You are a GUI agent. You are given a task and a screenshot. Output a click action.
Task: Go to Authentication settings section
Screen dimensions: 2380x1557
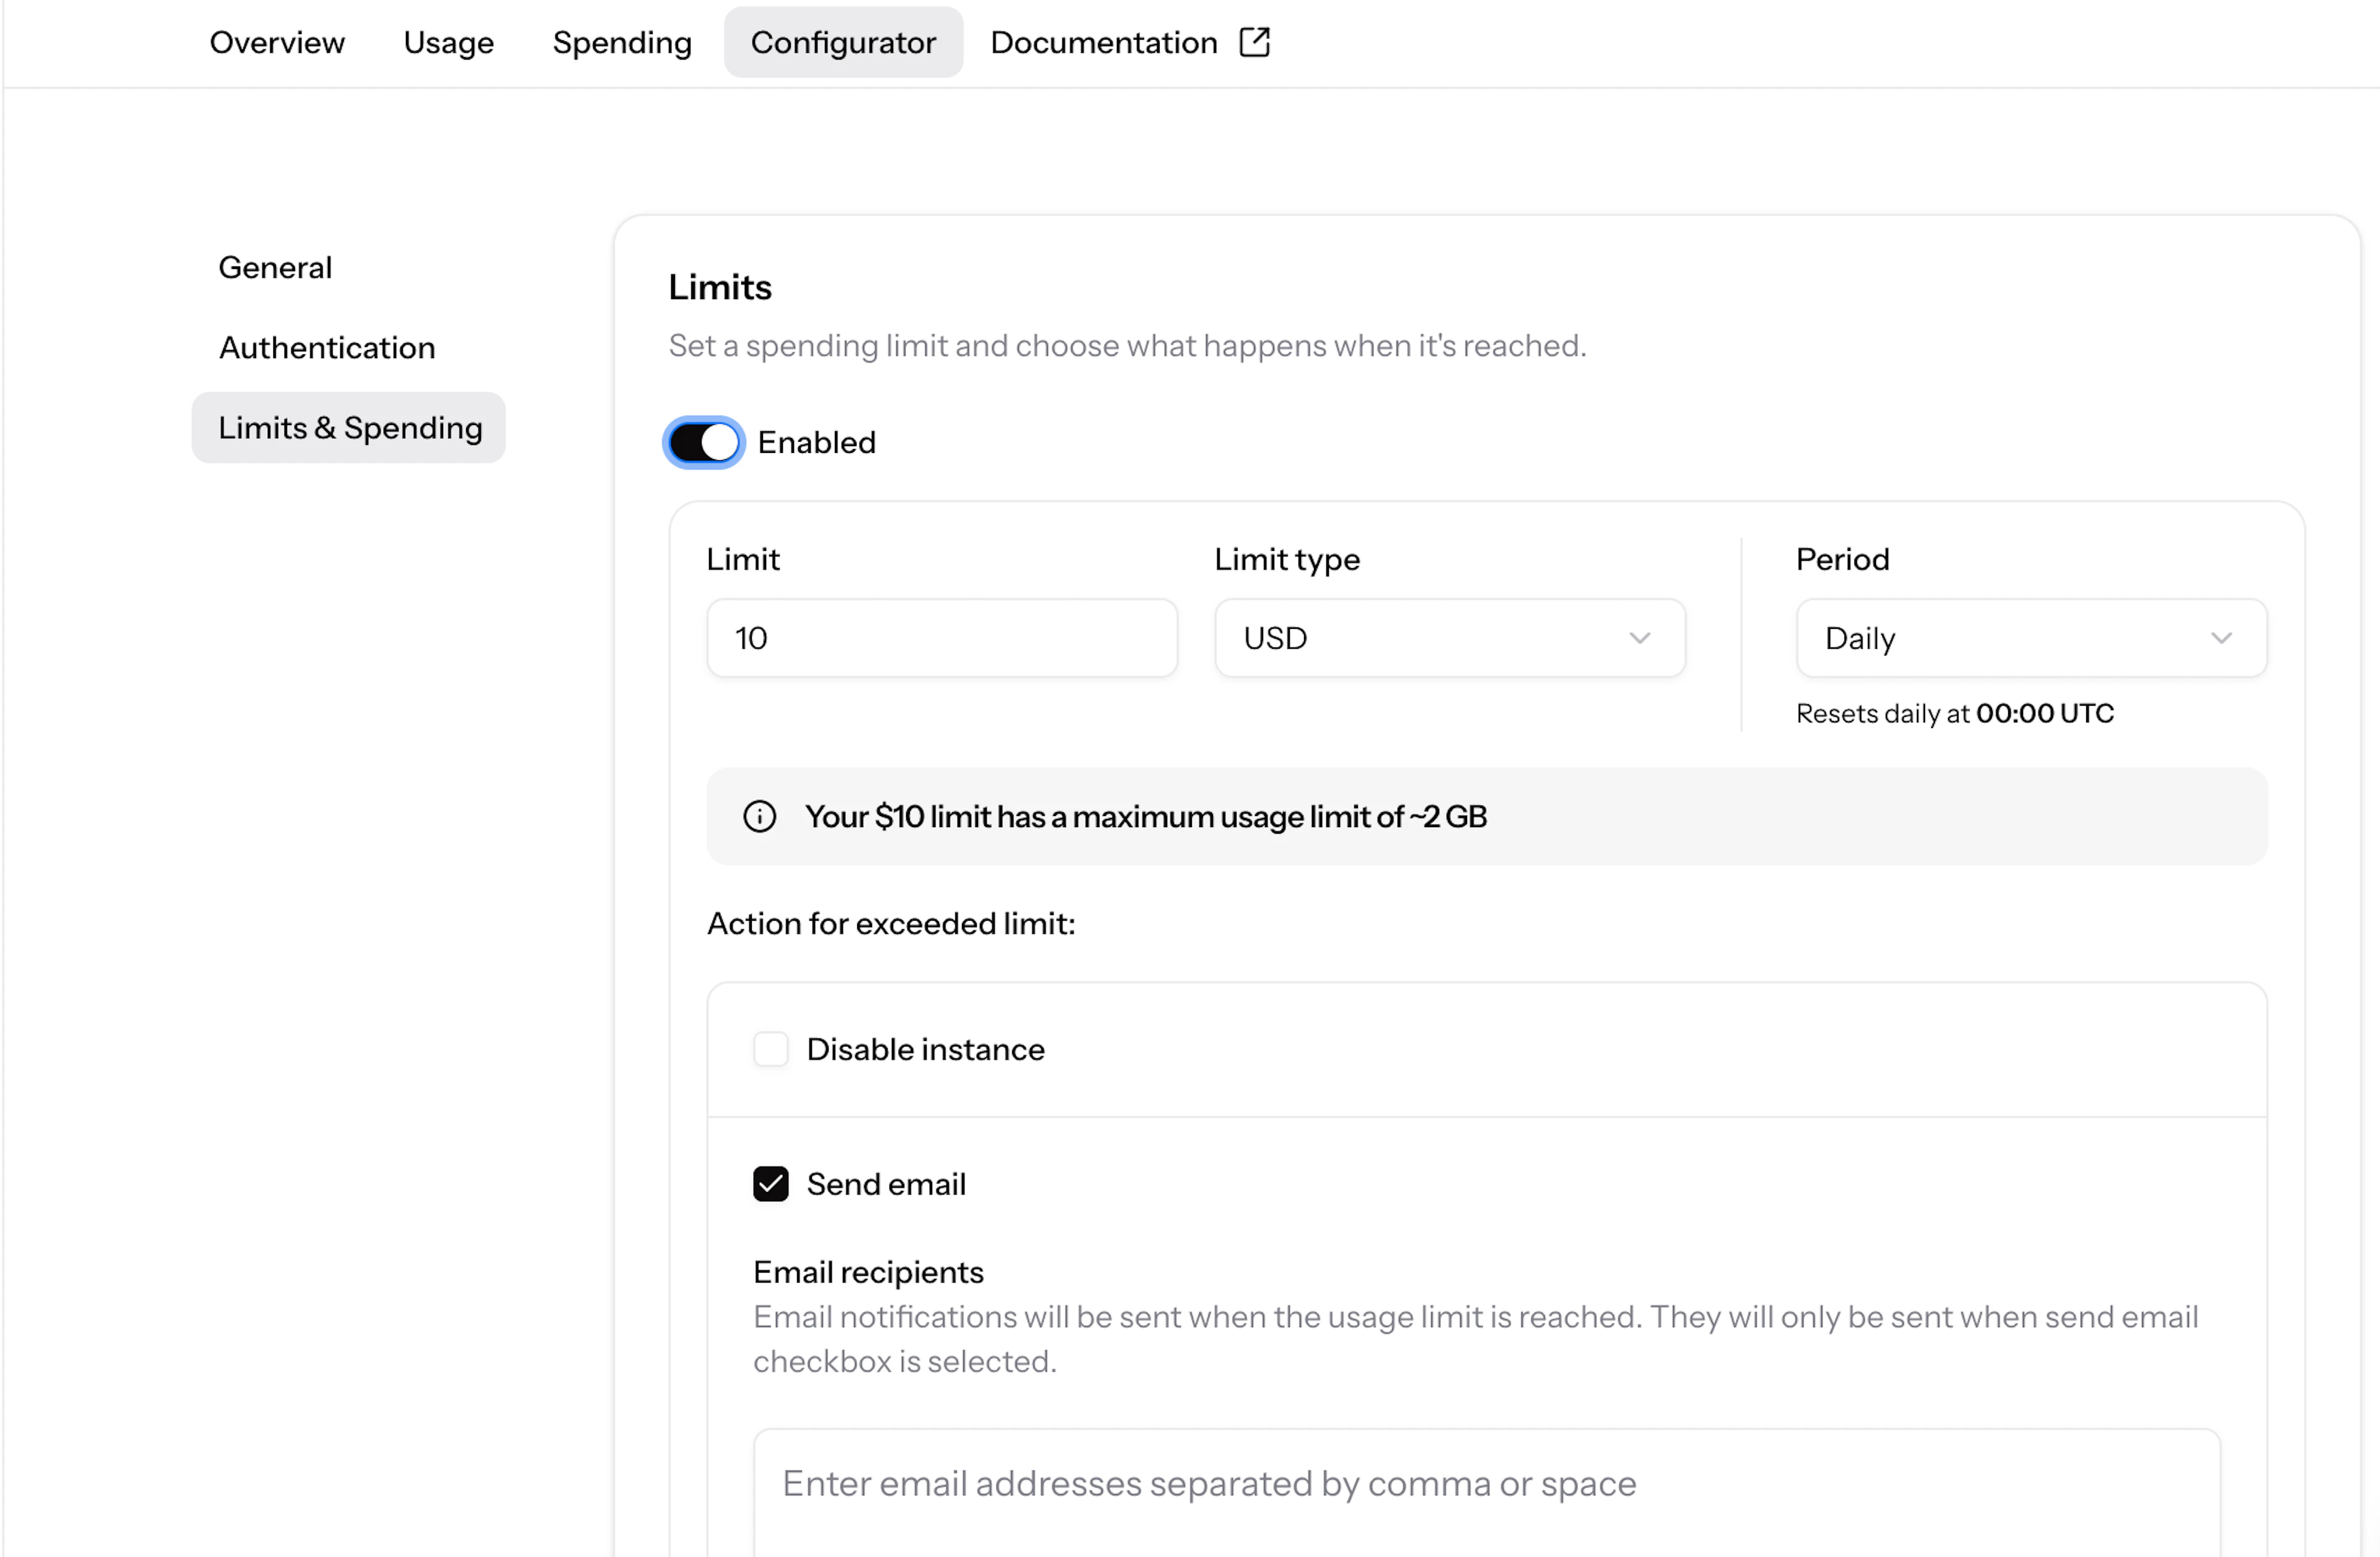coord(327,348)
